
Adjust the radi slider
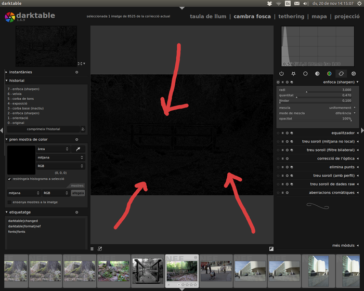[315, 90]
